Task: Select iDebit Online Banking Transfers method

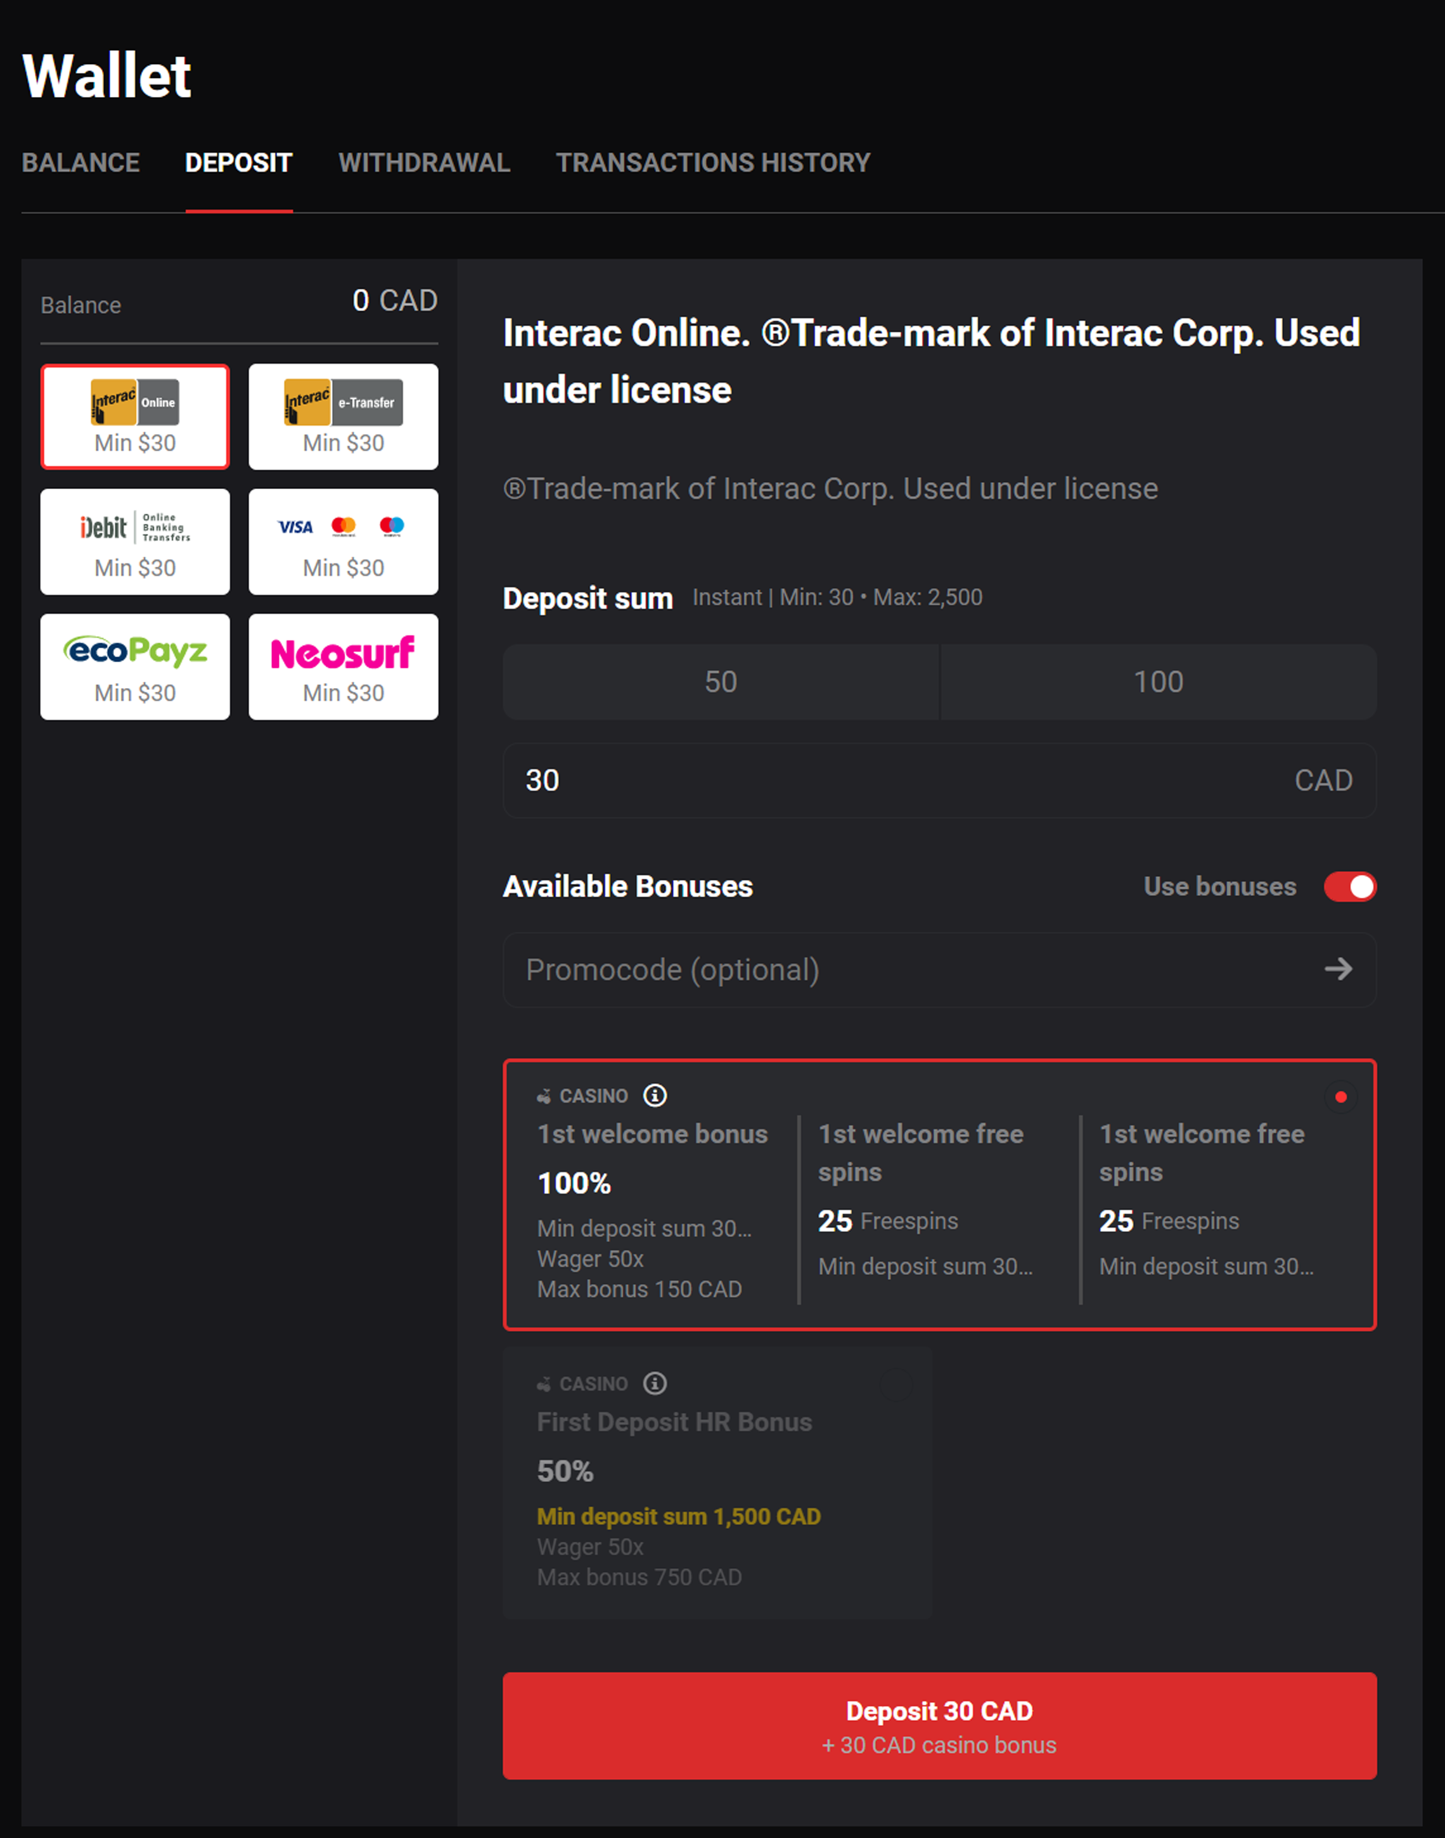Action: pyautogui.click(x=136, y=542)
